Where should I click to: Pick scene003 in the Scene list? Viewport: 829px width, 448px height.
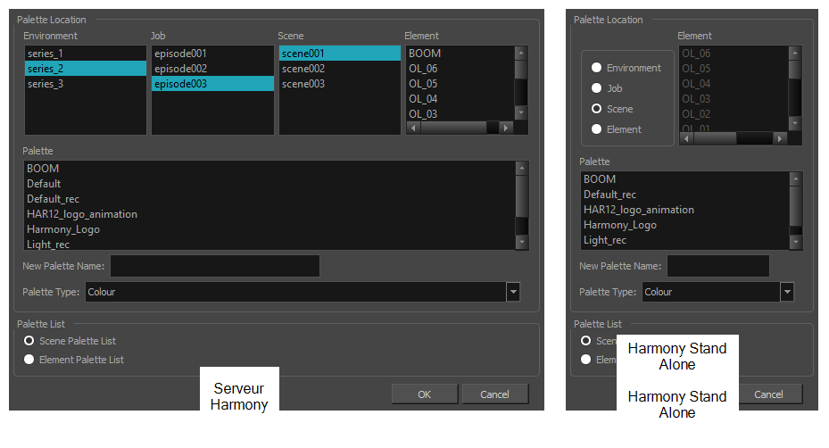(339, 84)
